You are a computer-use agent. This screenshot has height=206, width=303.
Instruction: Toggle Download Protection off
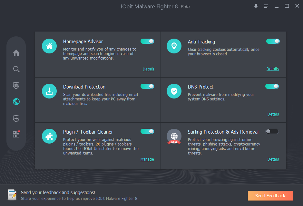(147, 86)
